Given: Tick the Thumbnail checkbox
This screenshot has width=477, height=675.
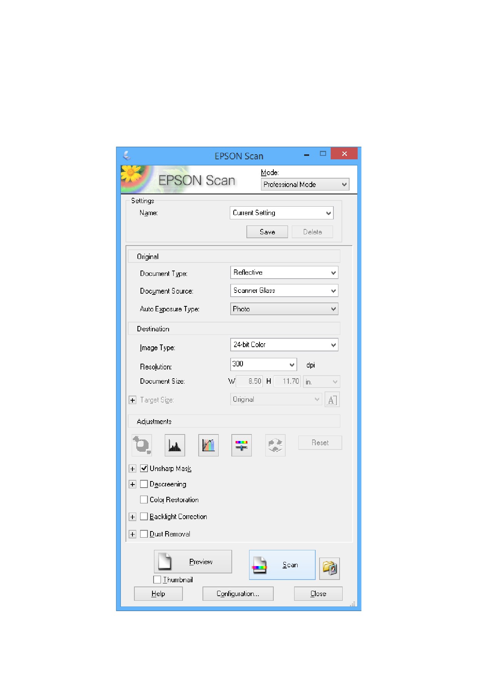Looking at the screenshot, I should [157, 580].
